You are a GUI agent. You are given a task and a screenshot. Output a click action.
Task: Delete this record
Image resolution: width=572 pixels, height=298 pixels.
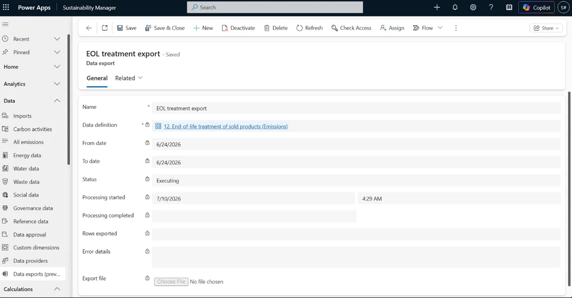pyautogui.click(x=276, y=28)
